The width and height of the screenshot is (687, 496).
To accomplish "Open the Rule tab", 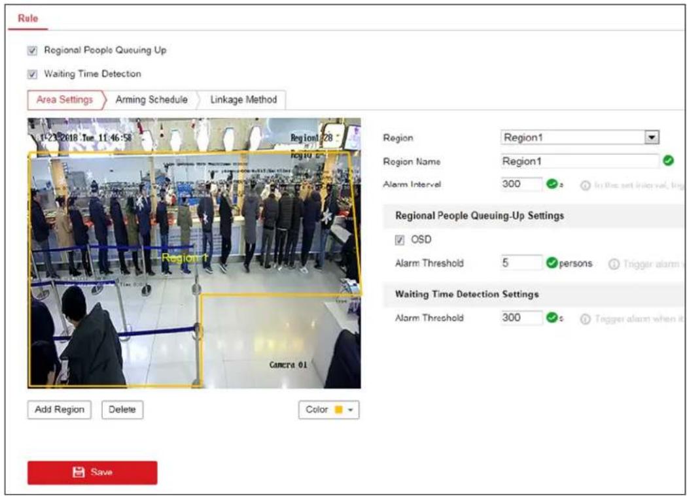I will pos(27,18).
